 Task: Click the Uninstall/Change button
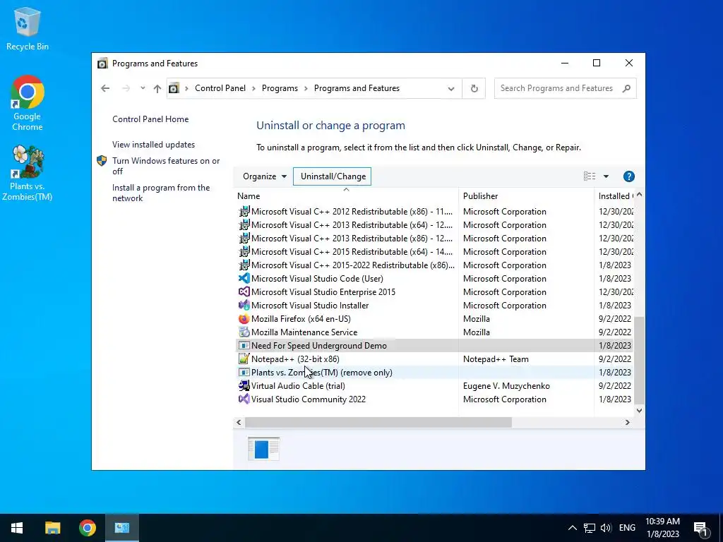(x=333, y=176)
